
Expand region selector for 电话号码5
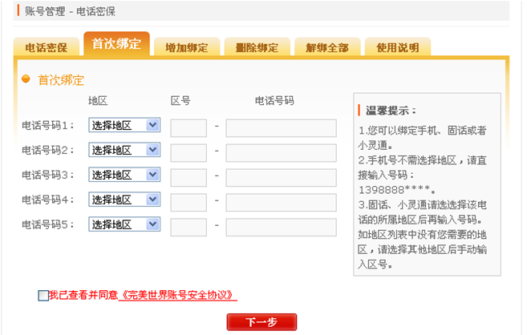[124, 225]
